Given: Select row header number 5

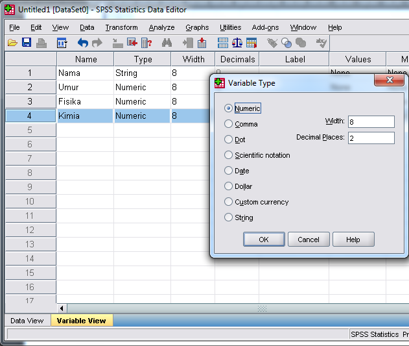Looking at the screenshot, I should pos(30,130).
